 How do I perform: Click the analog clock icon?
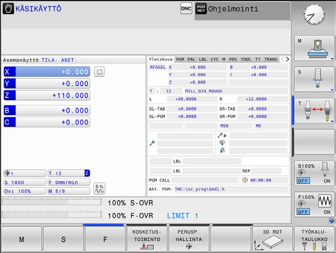point(314,14)
